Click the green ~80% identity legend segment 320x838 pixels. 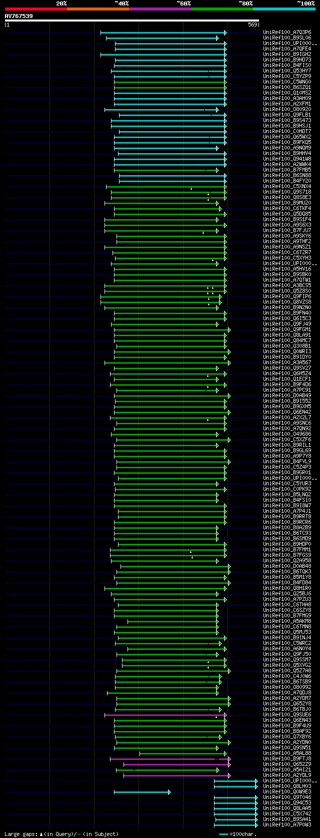pyautogui.click(x=222, y=9)
